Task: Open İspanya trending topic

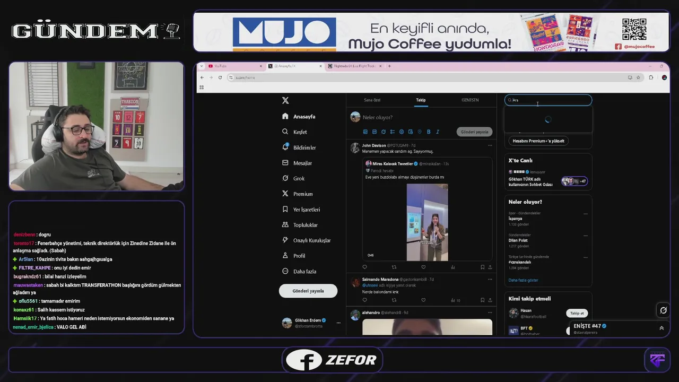Action: tap(515, 219)
